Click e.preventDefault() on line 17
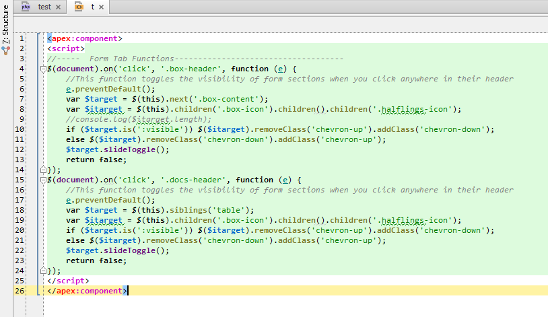548x317 pixels. (110, 201)
